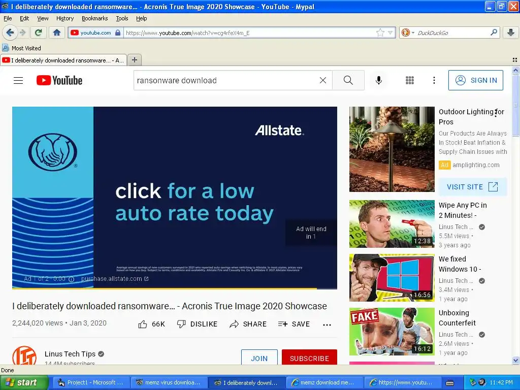Open the YouTube apps grid icon
The width and height of the screenshot is (520, 390).
tap(410, 80)
